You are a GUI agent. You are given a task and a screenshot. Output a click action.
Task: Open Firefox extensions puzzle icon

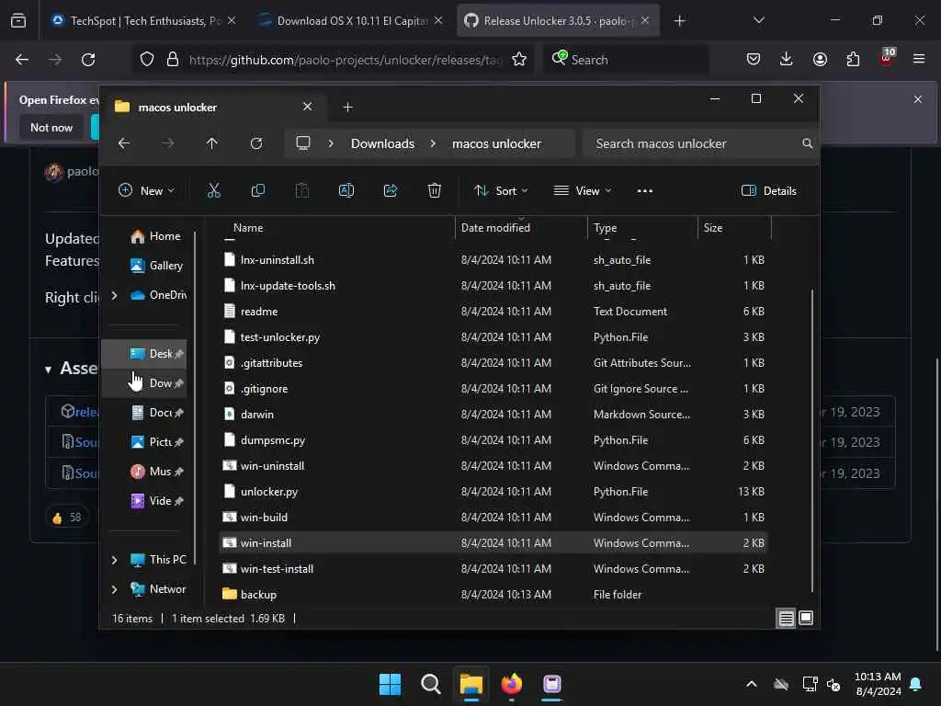(x=853, y=59)
